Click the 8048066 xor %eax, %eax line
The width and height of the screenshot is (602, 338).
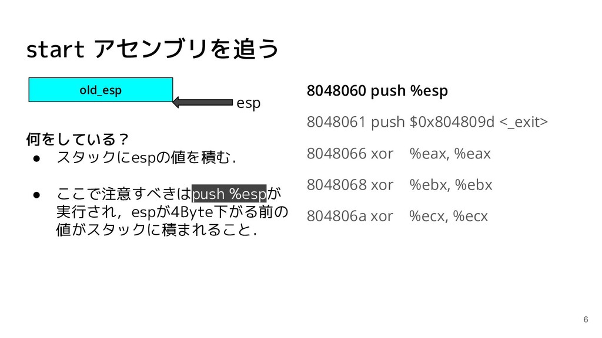399,154
